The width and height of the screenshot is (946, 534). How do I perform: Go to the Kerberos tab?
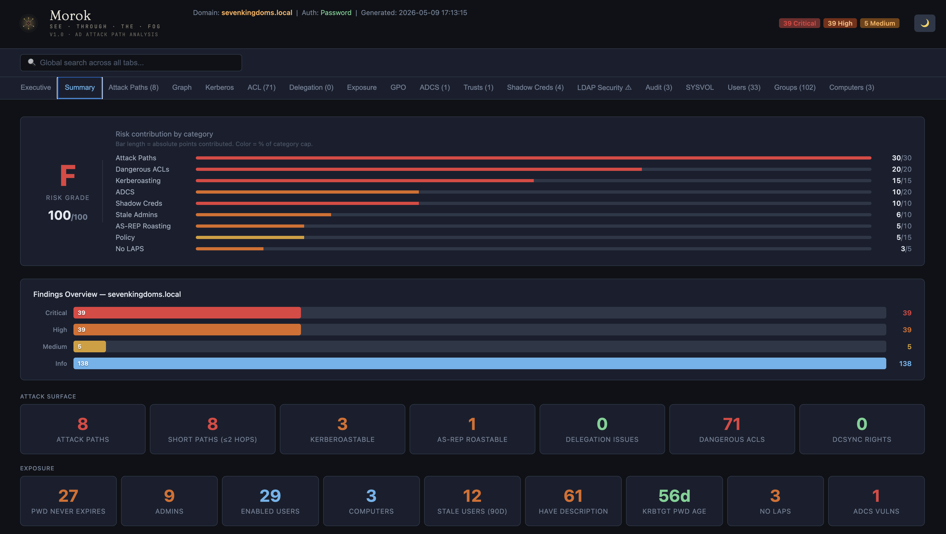point(220,87)
